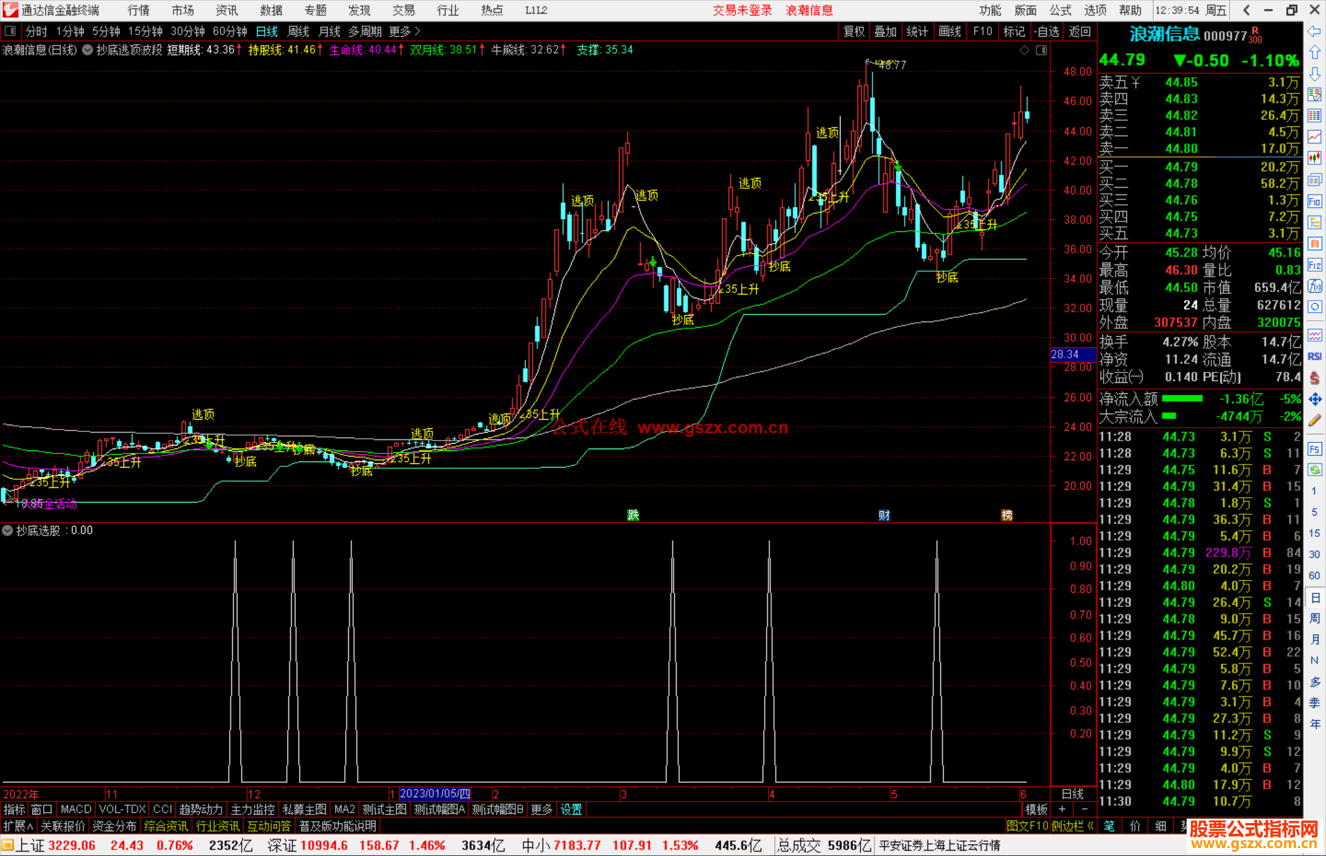This screenshot has height=856, width=1326.
Task: Click the 2023/01/05 date marker on timeline
Action: click(435, 794)
